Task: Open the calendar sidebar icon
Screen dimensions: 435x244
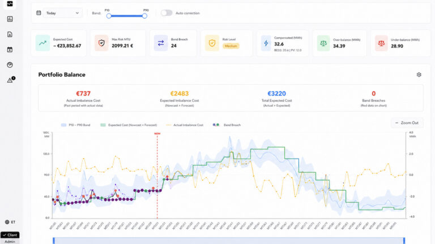Action: pyautogui.click(x=10, y=50)
